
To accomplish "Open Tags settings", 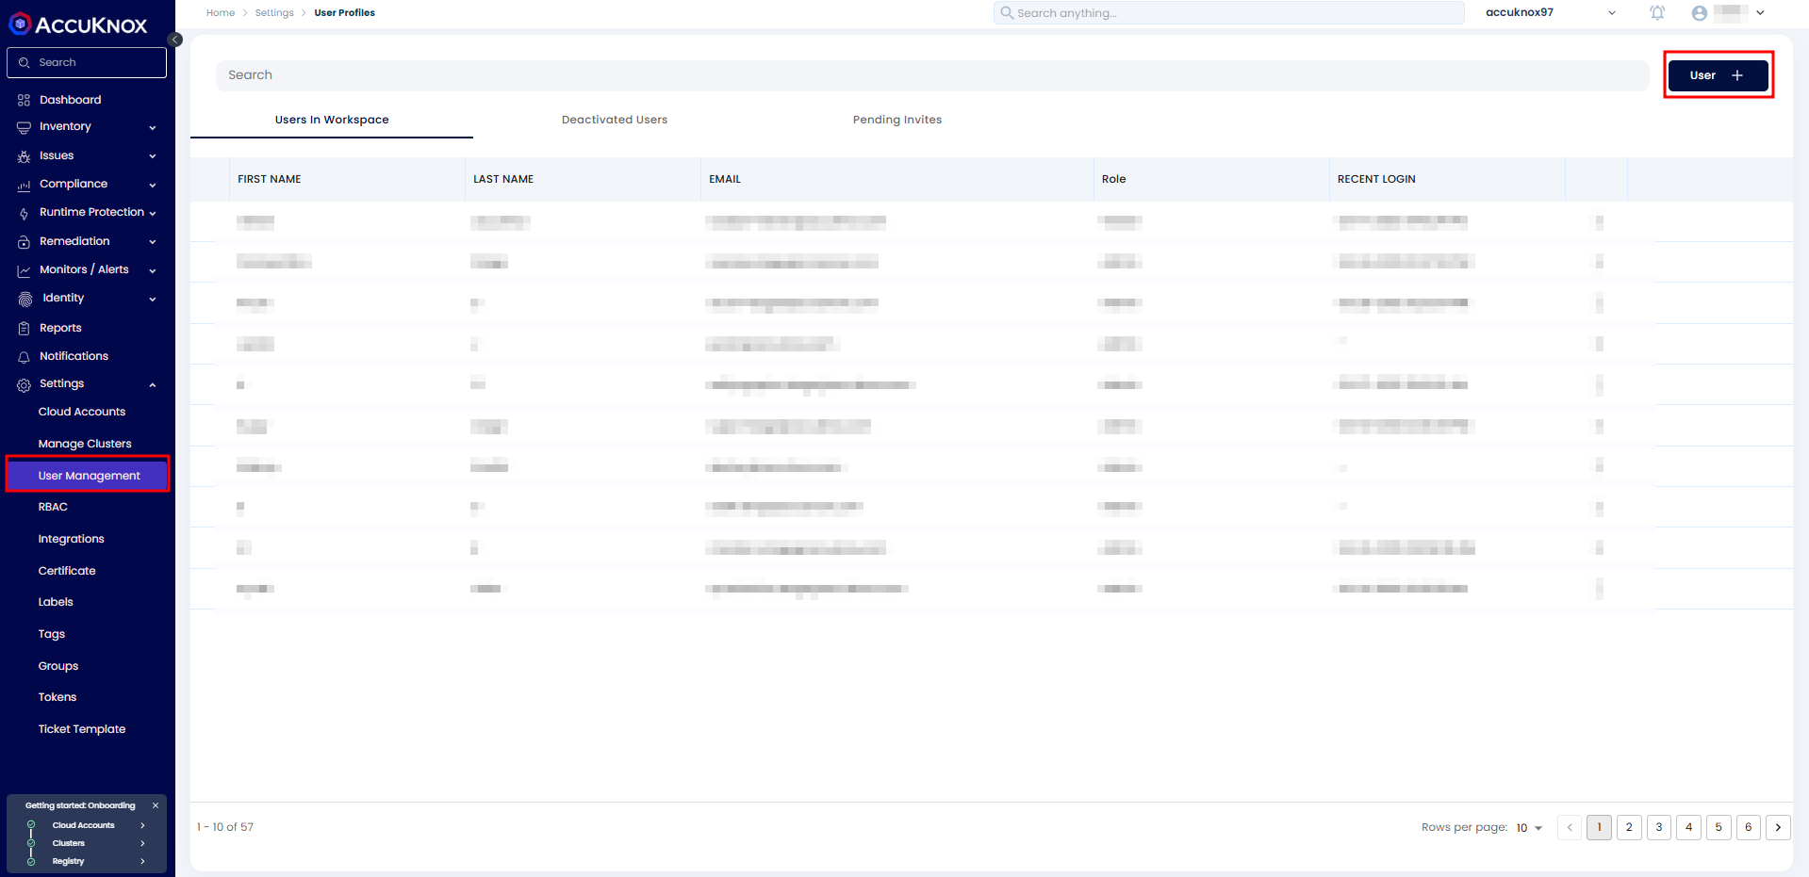I will [x=52, y=634].
